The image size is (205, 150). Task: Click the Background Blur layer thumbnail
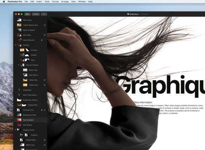click(19, 115)
